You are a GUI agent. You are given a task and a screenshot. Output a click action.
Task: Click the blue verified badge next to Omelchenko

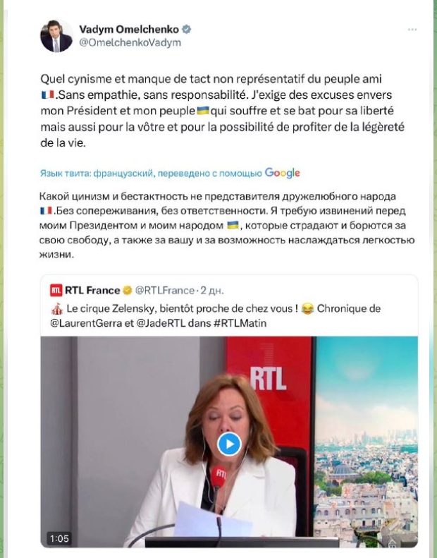tap(186, 29)
